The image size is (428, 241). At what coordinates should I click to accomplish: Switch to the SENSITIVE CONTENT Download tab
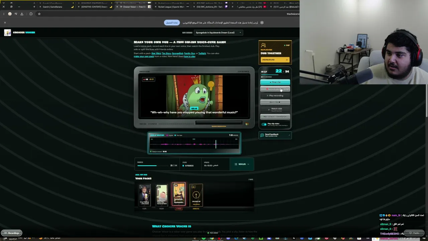coord(95,7)
